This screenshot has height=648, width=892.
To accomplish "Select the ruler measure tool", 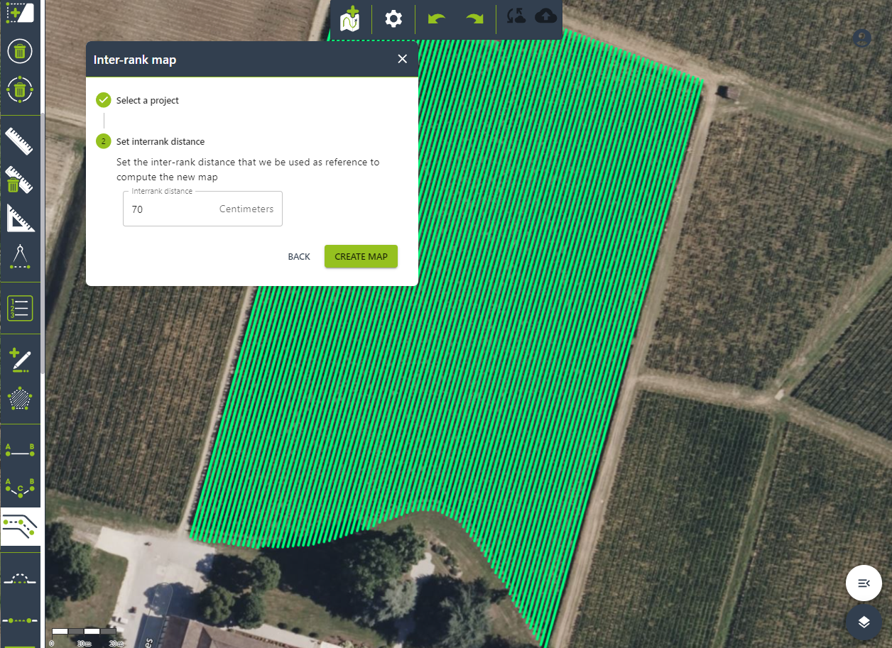I will (20, 141).
